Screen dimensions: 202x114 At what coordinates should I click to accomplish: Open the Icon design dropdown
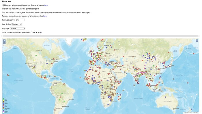click(x=17, y=24)
